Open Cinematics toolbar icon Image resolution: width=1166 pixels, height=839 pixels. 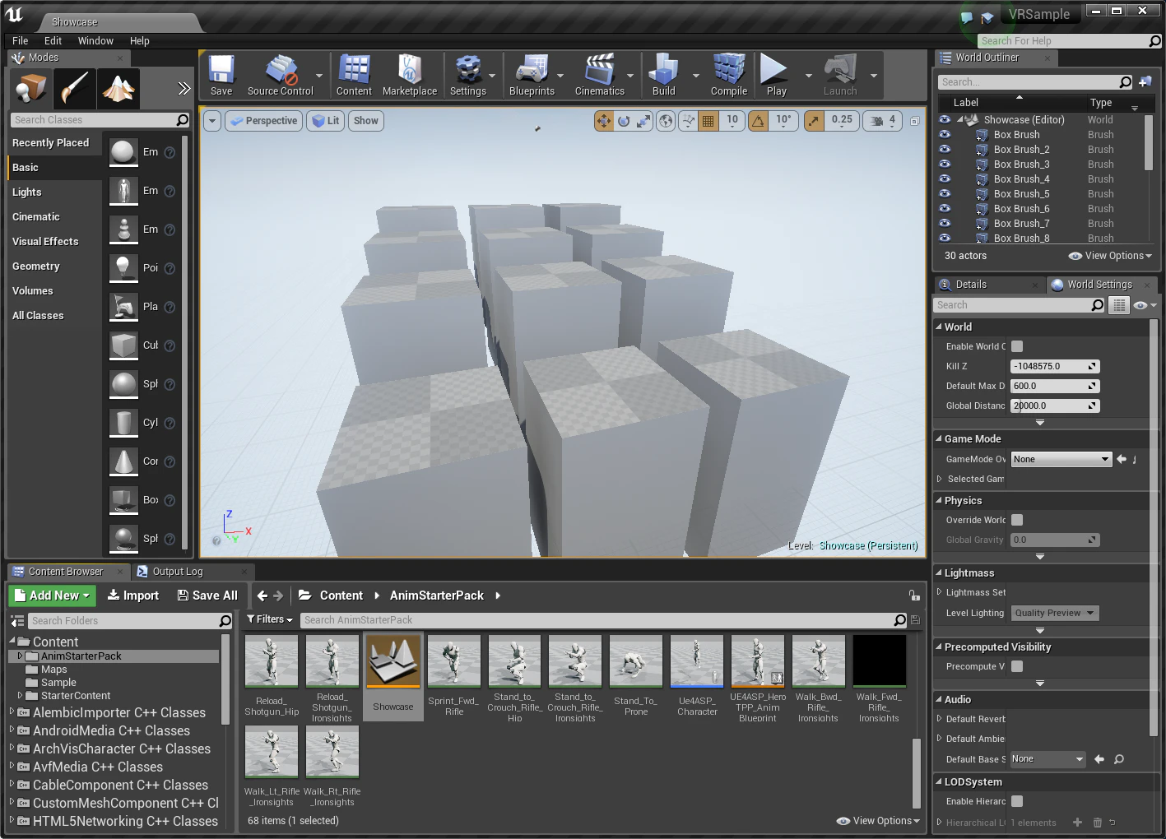(x=600, y=75)
